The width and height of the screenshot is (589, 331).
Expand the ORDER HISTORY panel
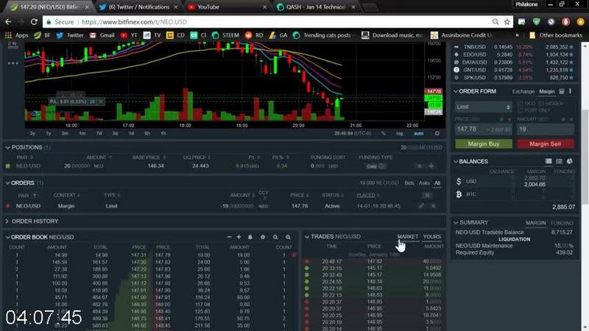(x=7, y=221)
